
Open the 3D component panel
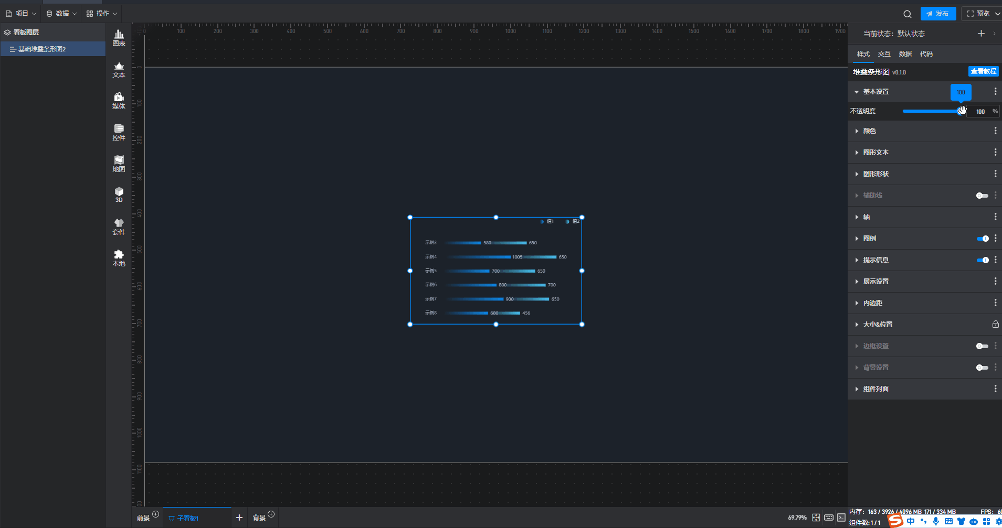[x=119, y=195]
